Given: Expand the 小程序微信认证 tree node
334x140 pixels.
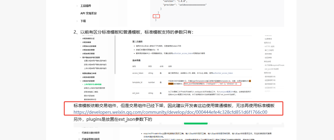Looking at the screenshot, I should 80,38.
